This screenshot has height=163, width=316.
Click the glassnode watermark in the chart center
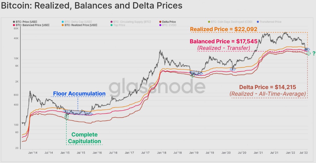(x=157, y=87)
